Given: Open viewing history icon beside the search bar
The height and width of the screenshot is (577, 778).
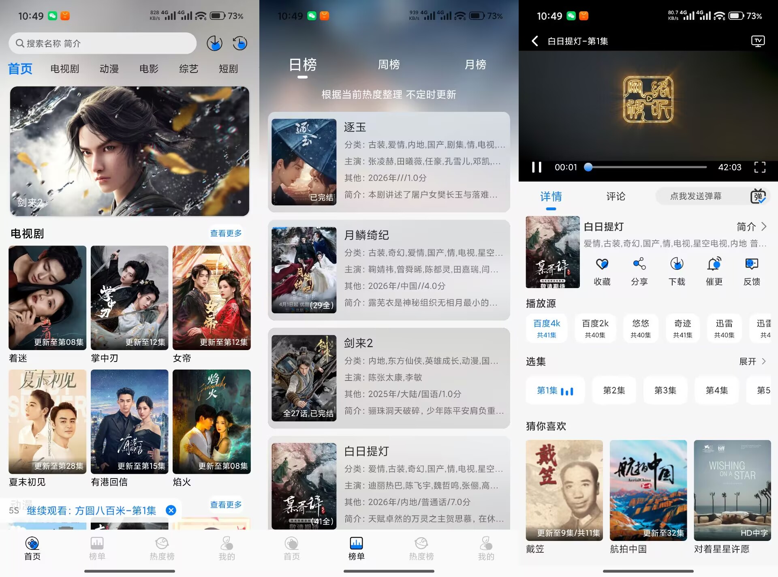Looking at the screenshot, I should [x=240, y=43].
